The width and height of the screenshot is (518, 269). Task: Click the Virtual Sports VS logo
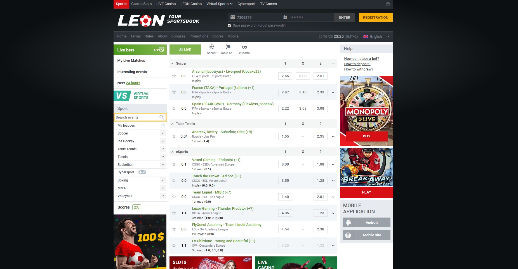point(122,96)
